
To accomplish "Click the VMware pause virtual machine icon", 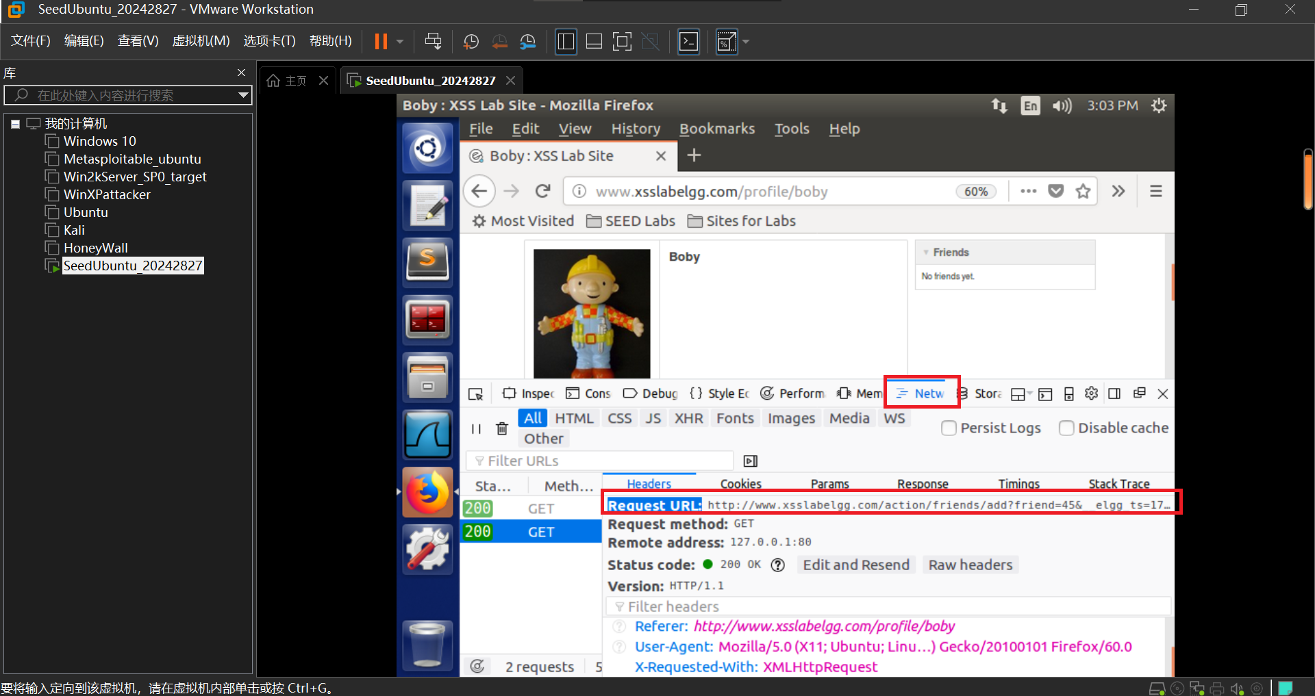I will point(381,42).
